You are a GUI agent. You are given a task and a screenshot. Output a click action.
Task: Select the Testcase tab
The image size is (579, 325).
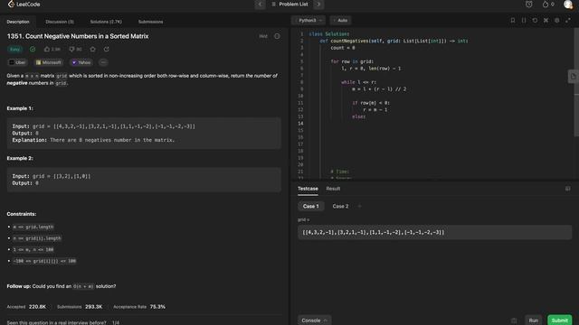coord(308,189)
